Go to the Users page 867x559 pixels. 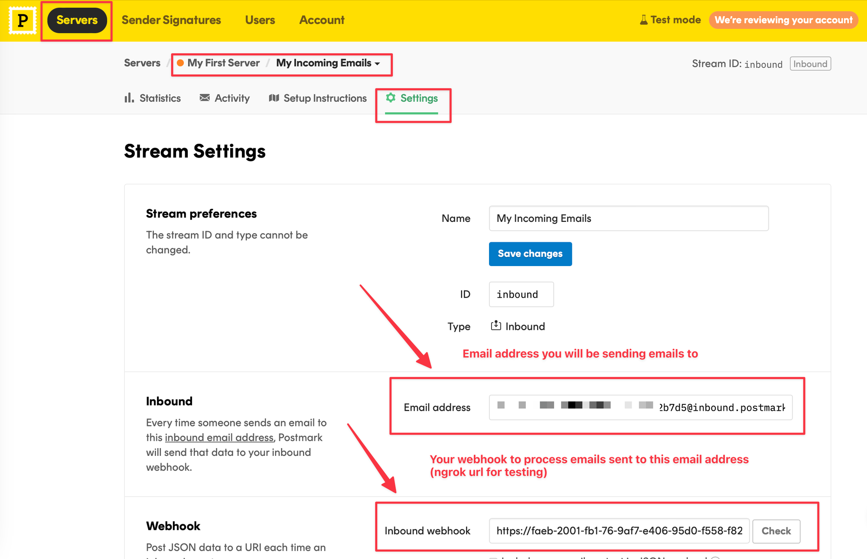click(x=260, y=20)
